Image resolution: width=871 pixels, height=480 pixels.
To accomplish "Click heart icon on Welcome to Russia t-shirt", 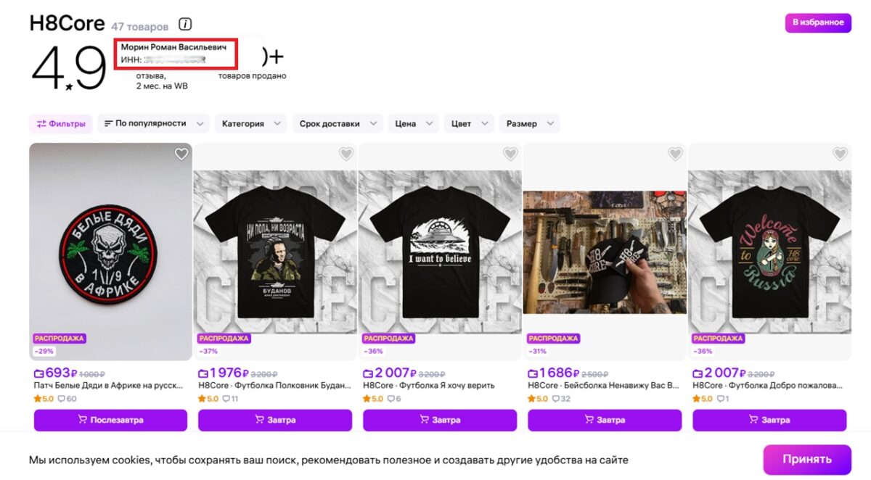I will click(x=841, y=154).
